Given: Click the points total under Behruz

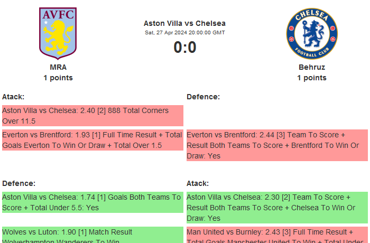Looking at the screenshot, I should pos(311,78).
